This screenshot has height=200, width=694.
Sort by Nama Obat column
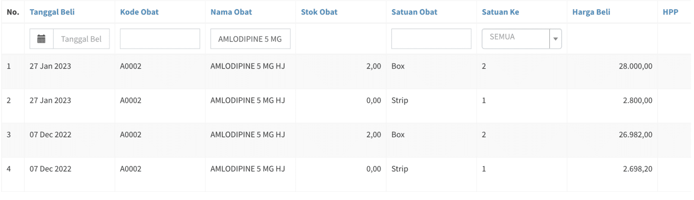(231, 12)
